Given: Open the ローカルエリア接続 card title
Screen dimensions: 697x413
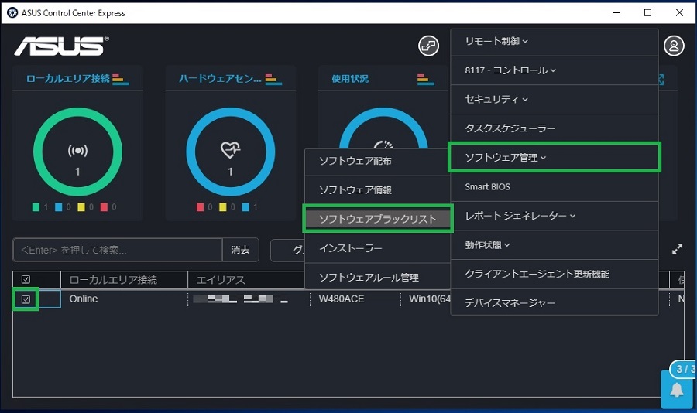Looking at the screenshot, I should click(x=67, y=79).
